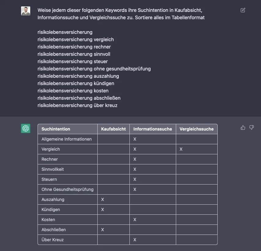Click the Ohne Gesundheitsprüfung row label
This screenshot has height=251, width=261.
(67, 189)
